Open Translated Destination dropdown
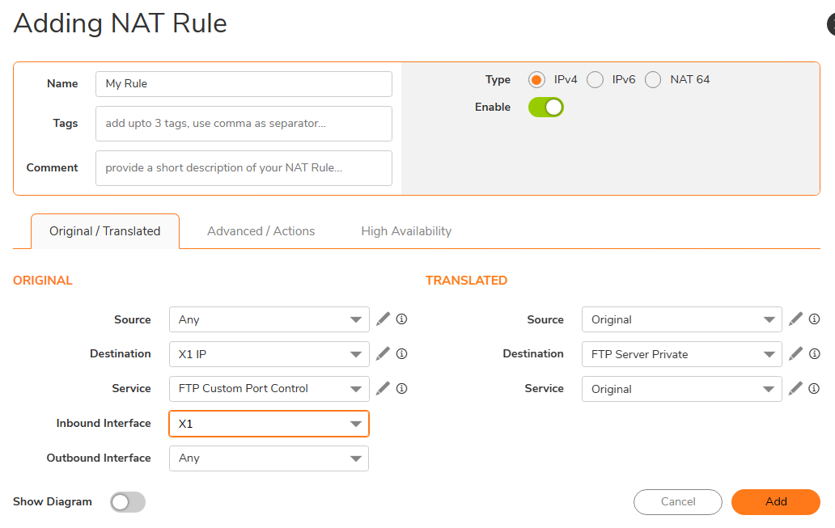The width and height of the screenshot is (835, 528). pos(681,354)
